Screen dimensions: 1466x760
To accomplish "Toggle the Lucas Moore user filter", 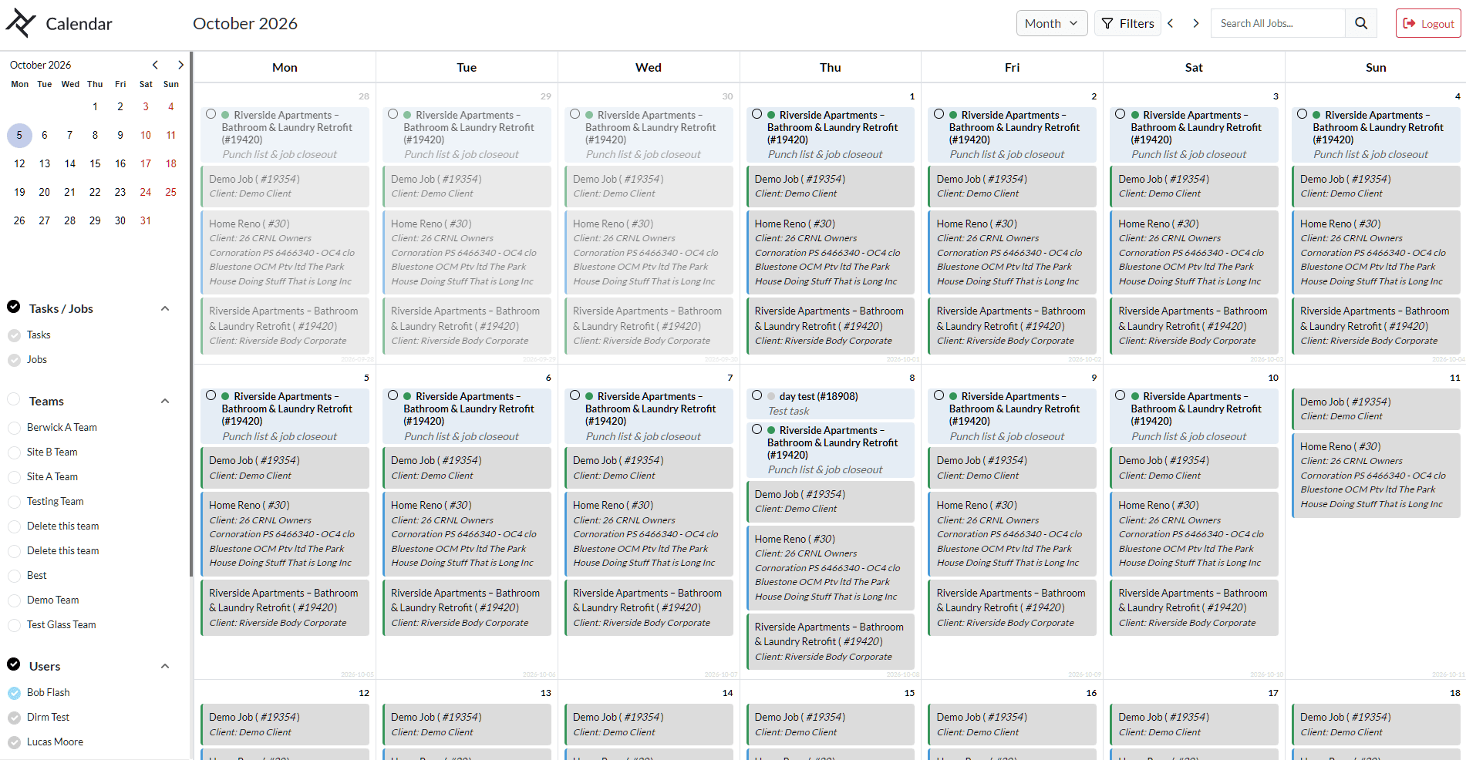I will click(x=14, y=742).
